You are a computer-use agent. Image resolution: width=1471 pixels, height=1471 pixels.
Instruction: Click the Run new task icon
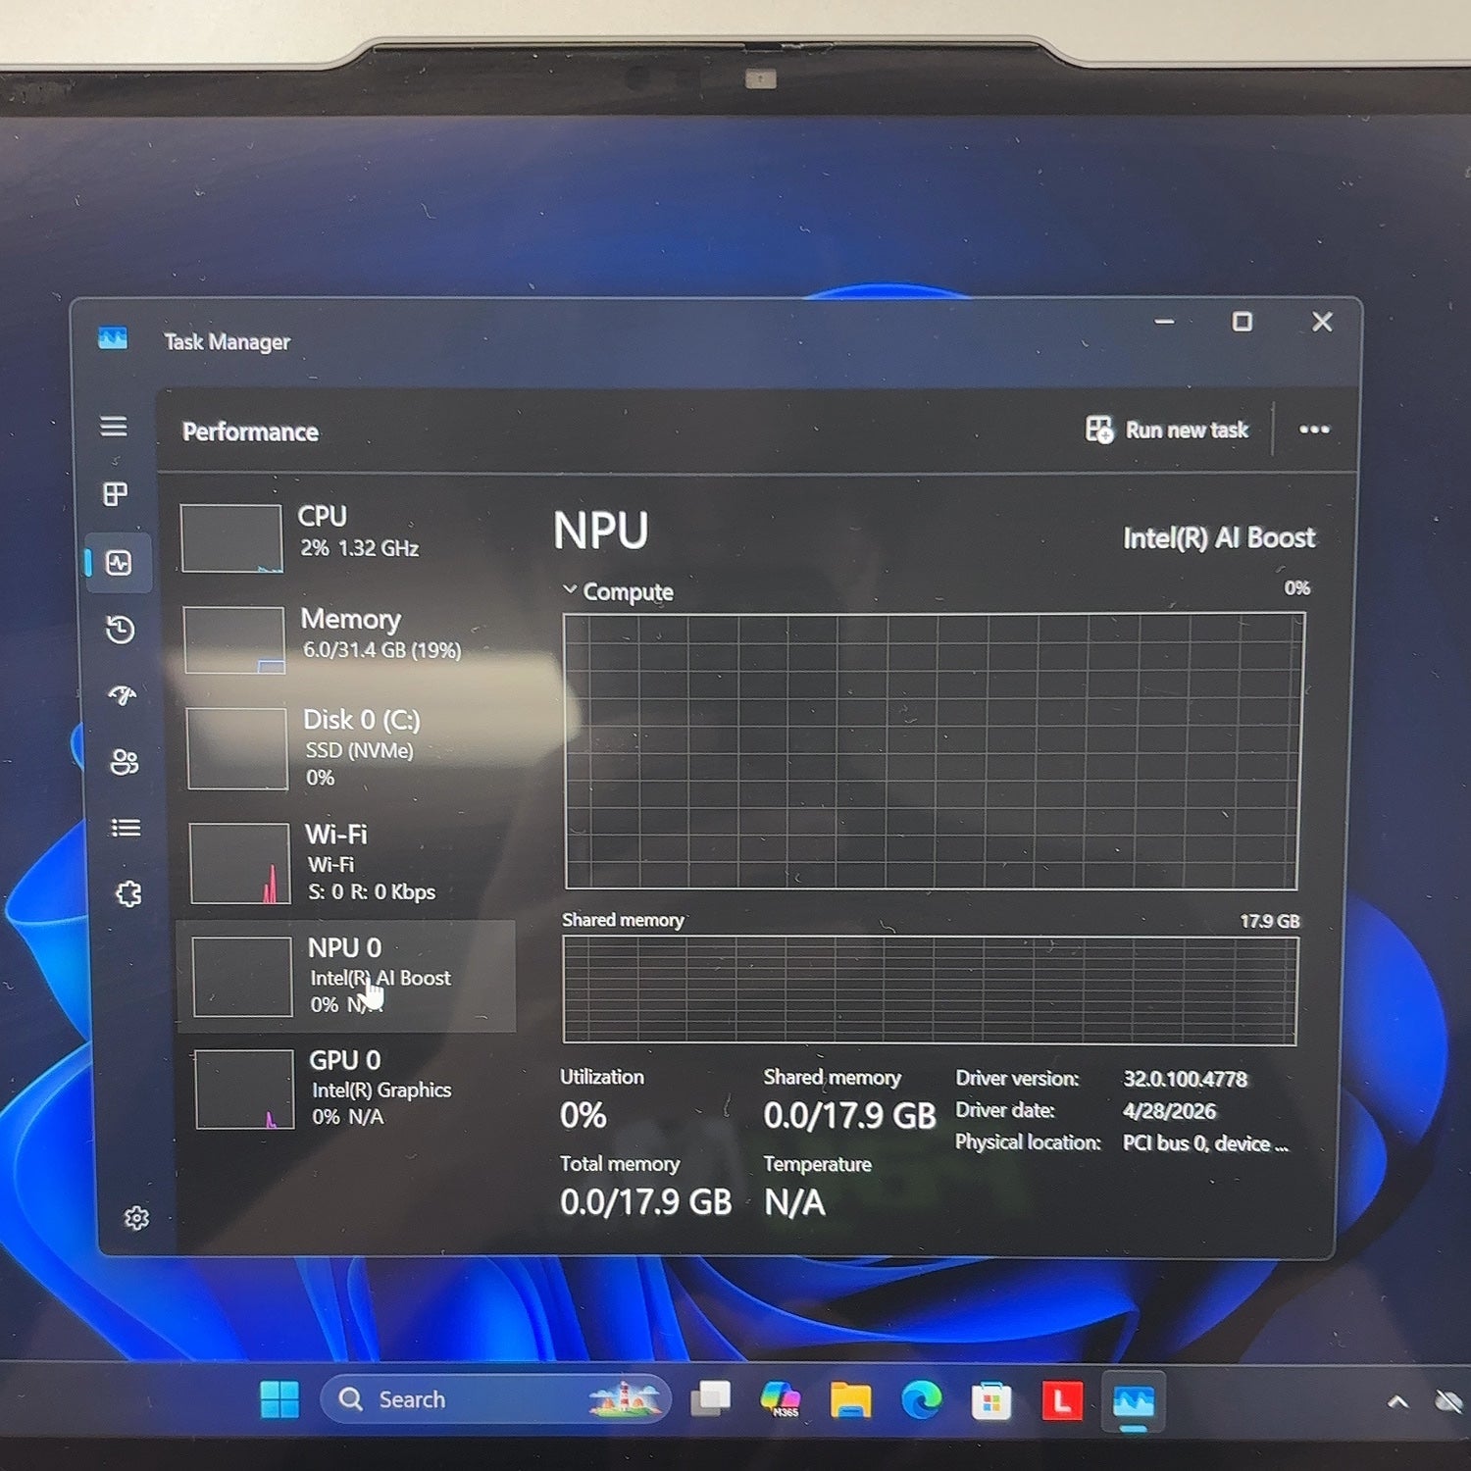(x=1099, y=430)
